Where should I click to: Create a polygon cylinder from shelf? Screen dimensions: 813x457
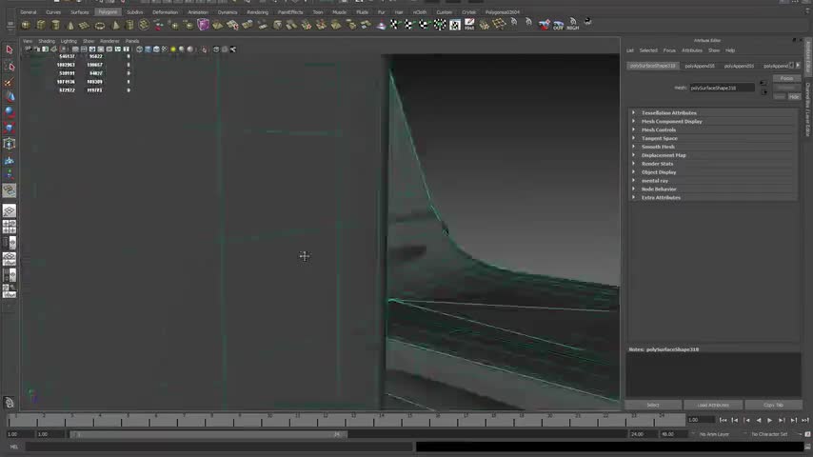[55, 25]
